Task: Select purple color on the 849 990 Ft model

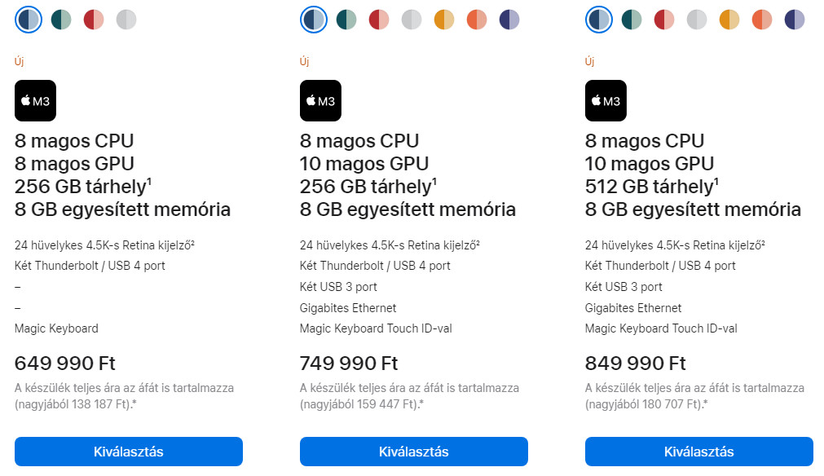Action: point(795,20)
